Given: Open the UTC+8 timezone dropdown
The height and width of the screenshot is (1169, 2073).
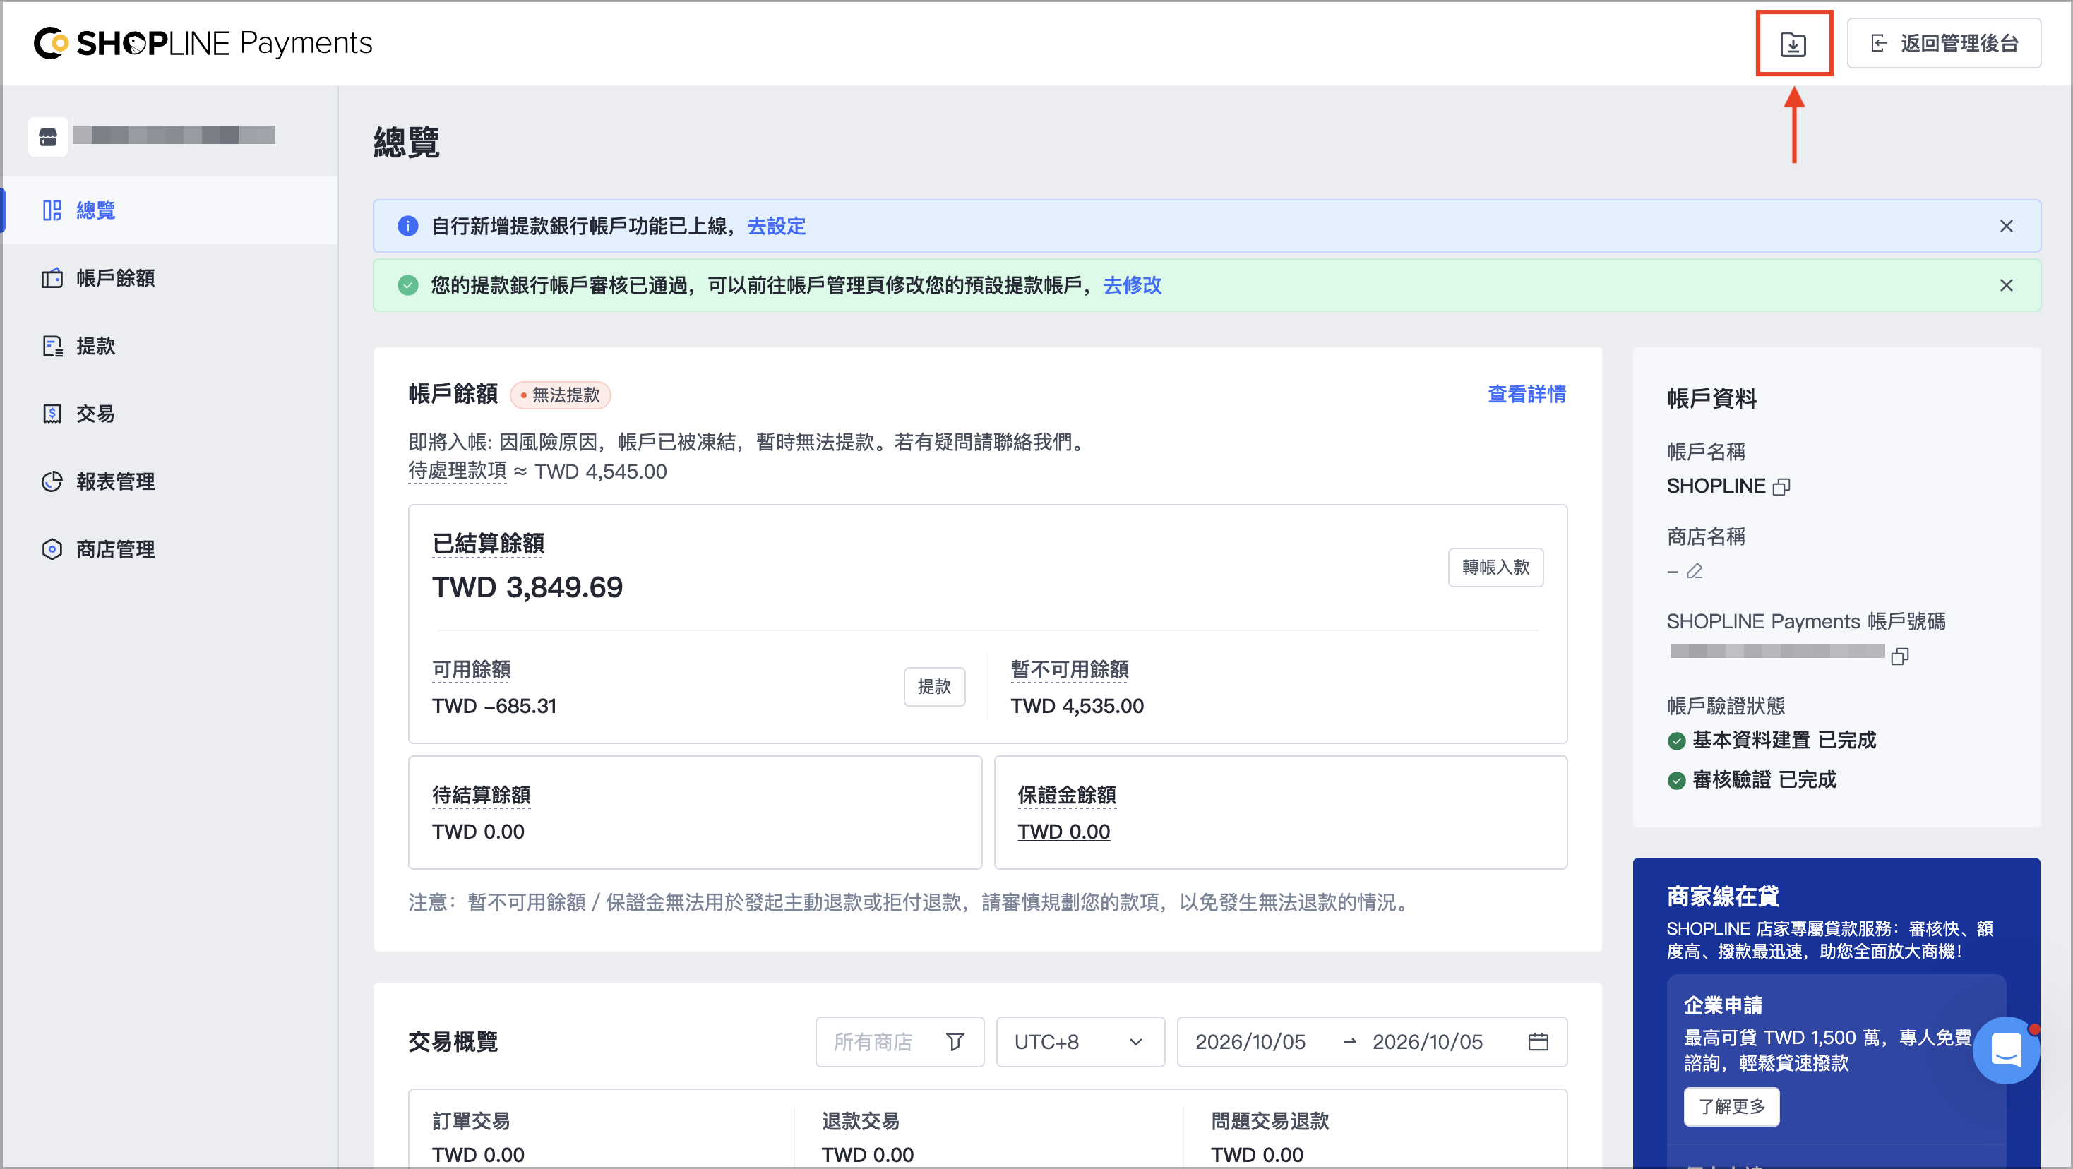Looking at the screenshot, I should point(1080,1042).
